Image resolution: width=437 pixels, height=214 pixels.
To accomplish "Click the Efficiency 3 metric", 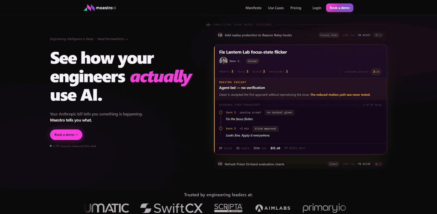I will click(278, 72).
